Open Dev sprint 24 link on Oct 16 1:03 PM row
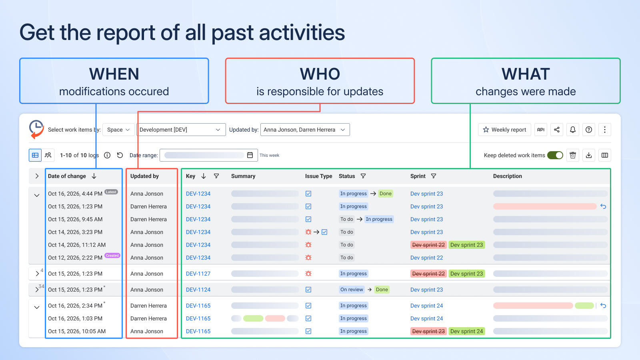This screenshot has width=640, height=360. point(426,318)
